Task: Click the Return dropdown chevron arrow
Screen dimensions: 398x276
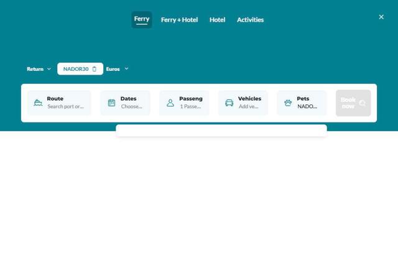Action: 49,69
